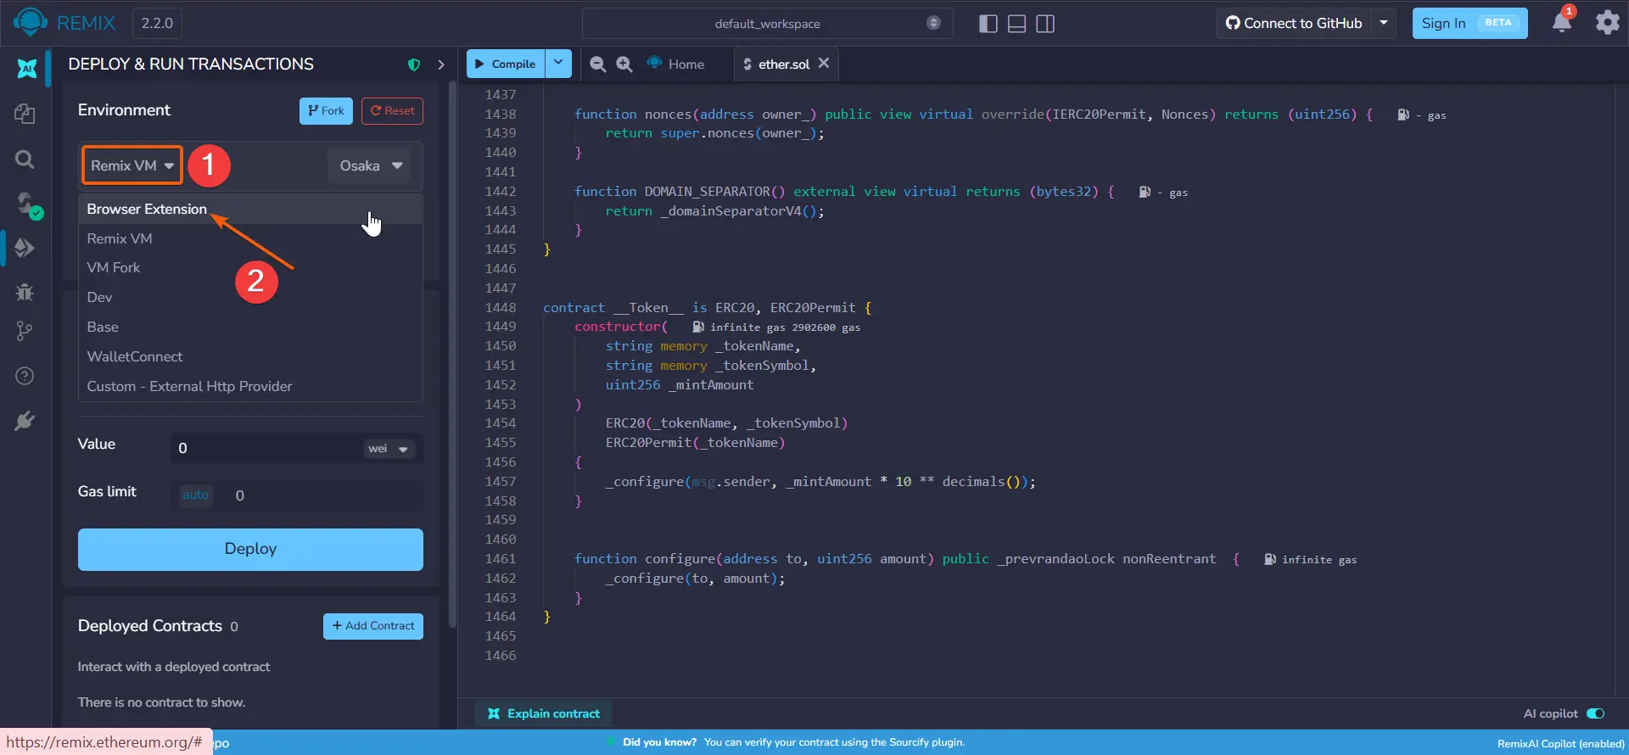Toggle the left side panel layout icon

click(x=988, y=24)
